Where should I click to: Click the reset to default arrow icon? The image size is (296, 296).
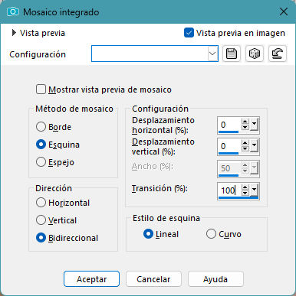[278, 54]
